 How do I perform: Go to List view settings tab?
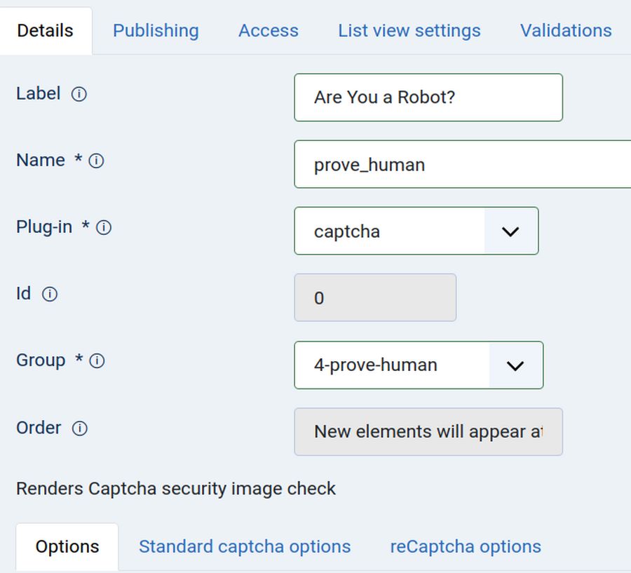coord(409,31)
